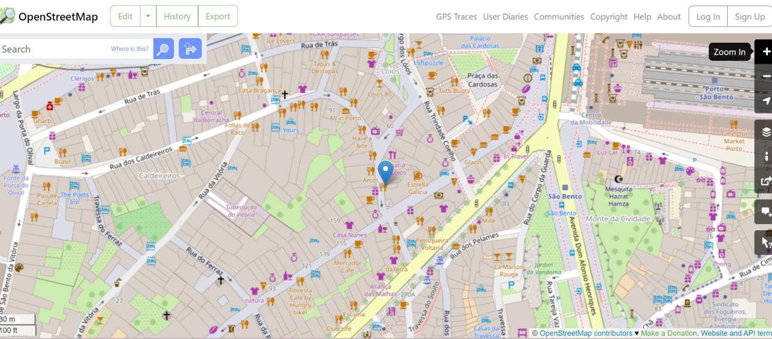Click the Floresta Café by Hungry biker label

300,301
